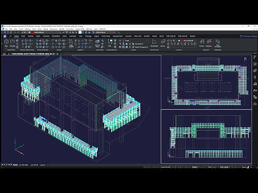Close the open drawing document tab

(58, 54)
